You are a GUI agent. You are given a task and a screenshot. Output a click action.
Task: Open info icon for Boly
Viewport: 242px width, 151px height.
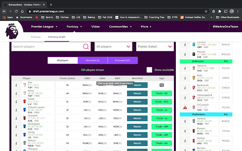pyautogui.click(x=185, y=78)
